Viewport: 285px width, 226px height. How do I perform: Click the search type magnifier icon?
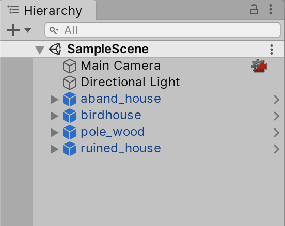(54, 30)
